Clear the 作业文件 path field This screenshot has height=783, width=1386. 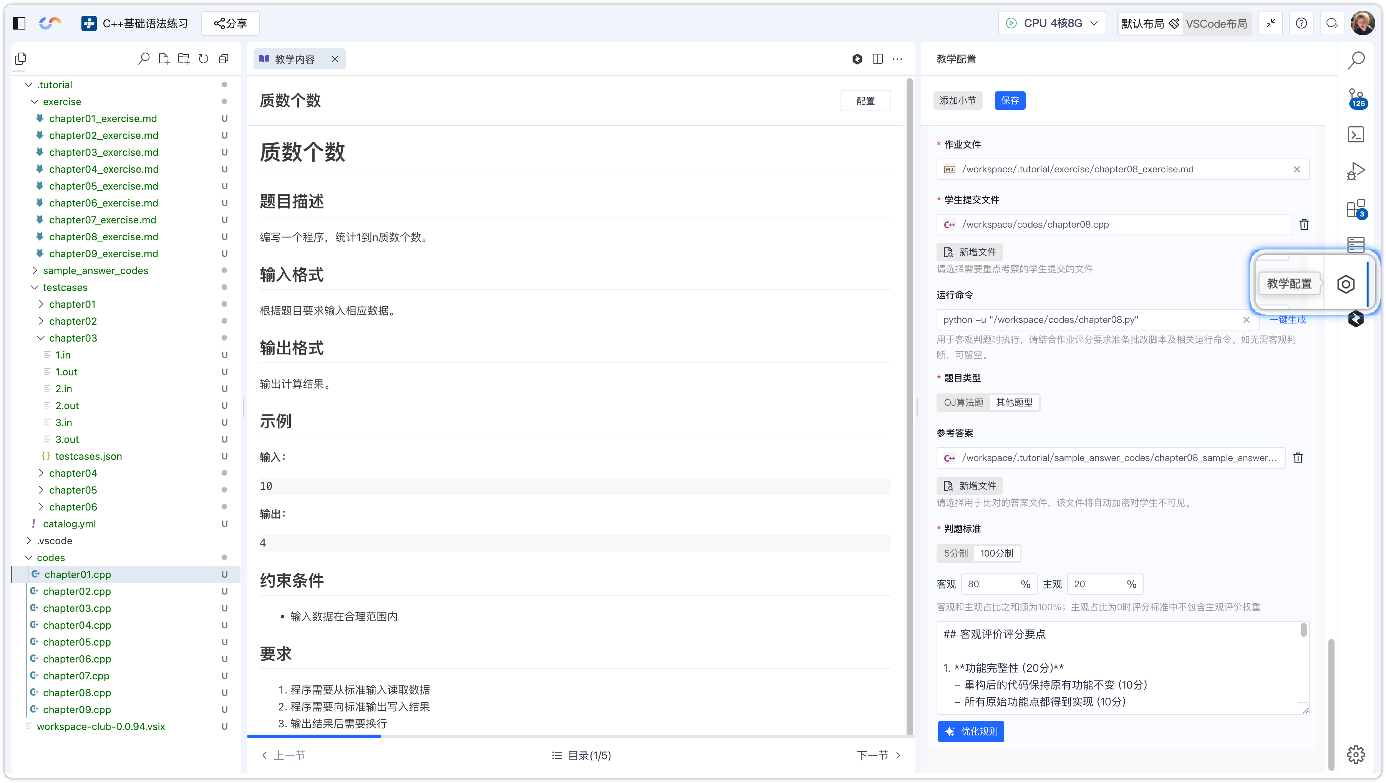1296,169
